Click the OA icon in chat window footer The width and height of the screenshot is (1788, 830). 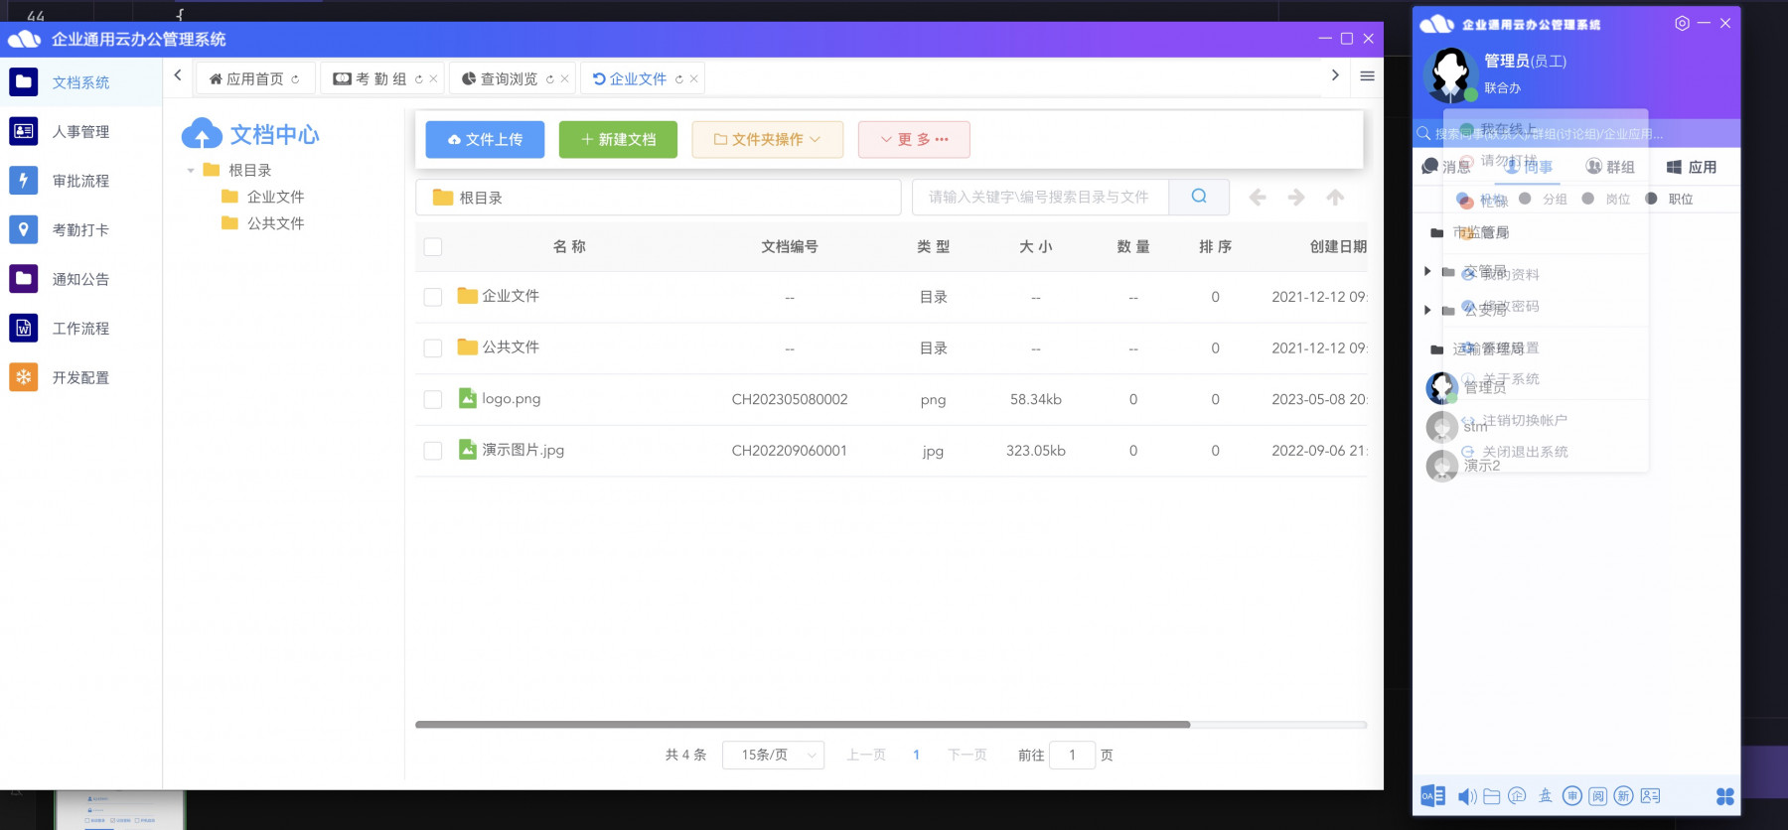pos(1432,795)
